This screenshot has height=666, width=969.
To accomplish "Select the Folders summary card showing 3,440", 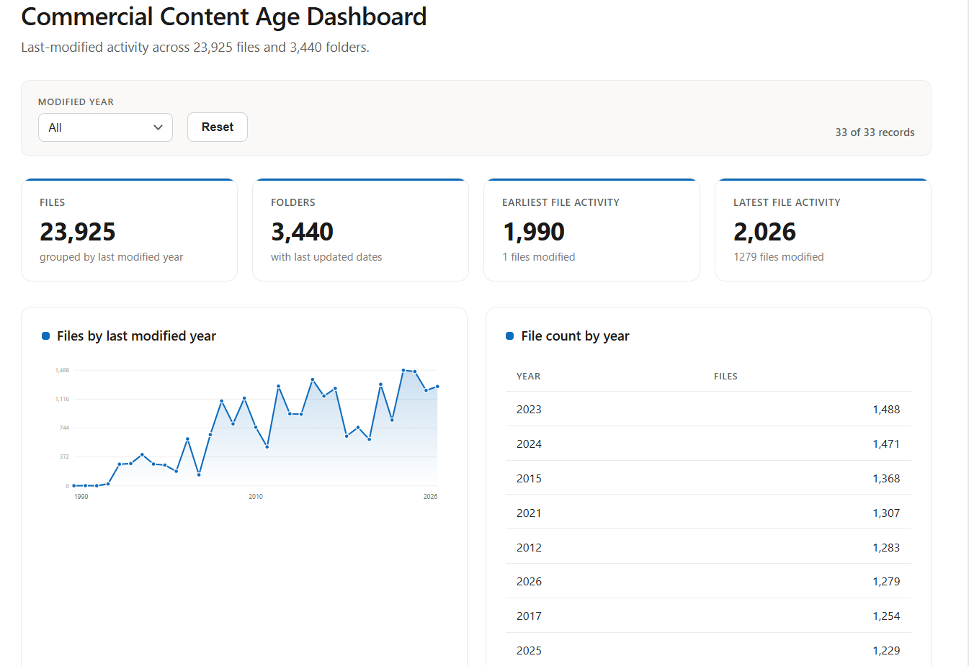I will 360,230.
